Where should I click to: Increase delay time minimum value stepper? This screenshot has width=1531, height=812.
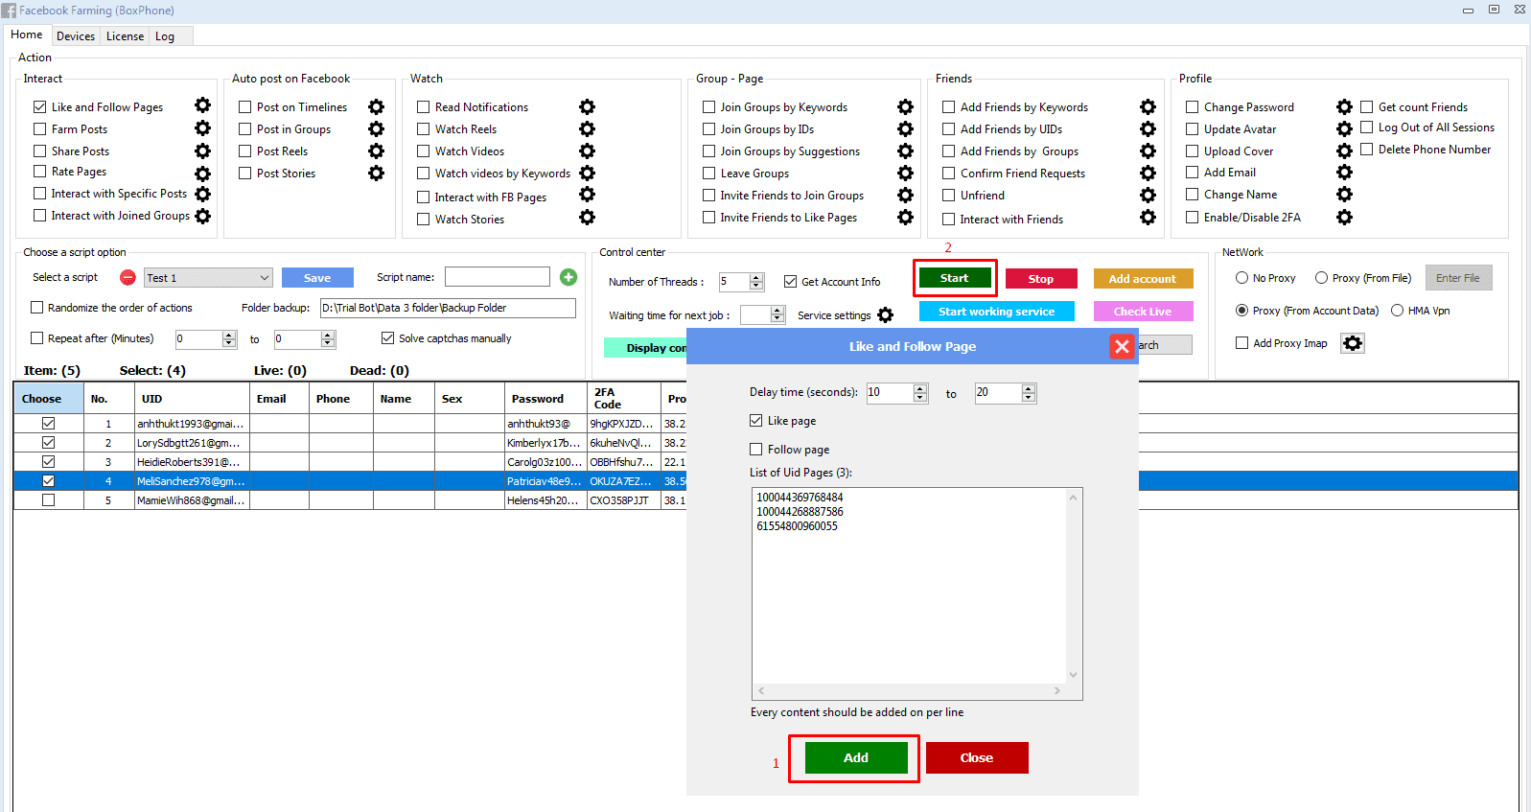point(920,388)
